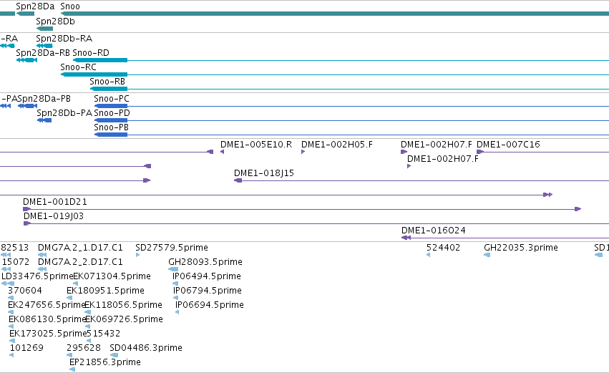Click the DME1-016O24 BAC label
Screen dimensions: 609x373
point(434,231)
